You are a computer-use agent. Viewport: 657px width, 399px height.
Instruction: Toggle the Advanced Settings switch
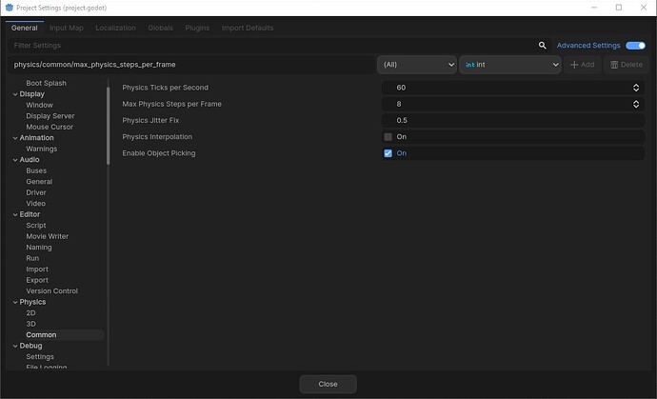(635, 46)
